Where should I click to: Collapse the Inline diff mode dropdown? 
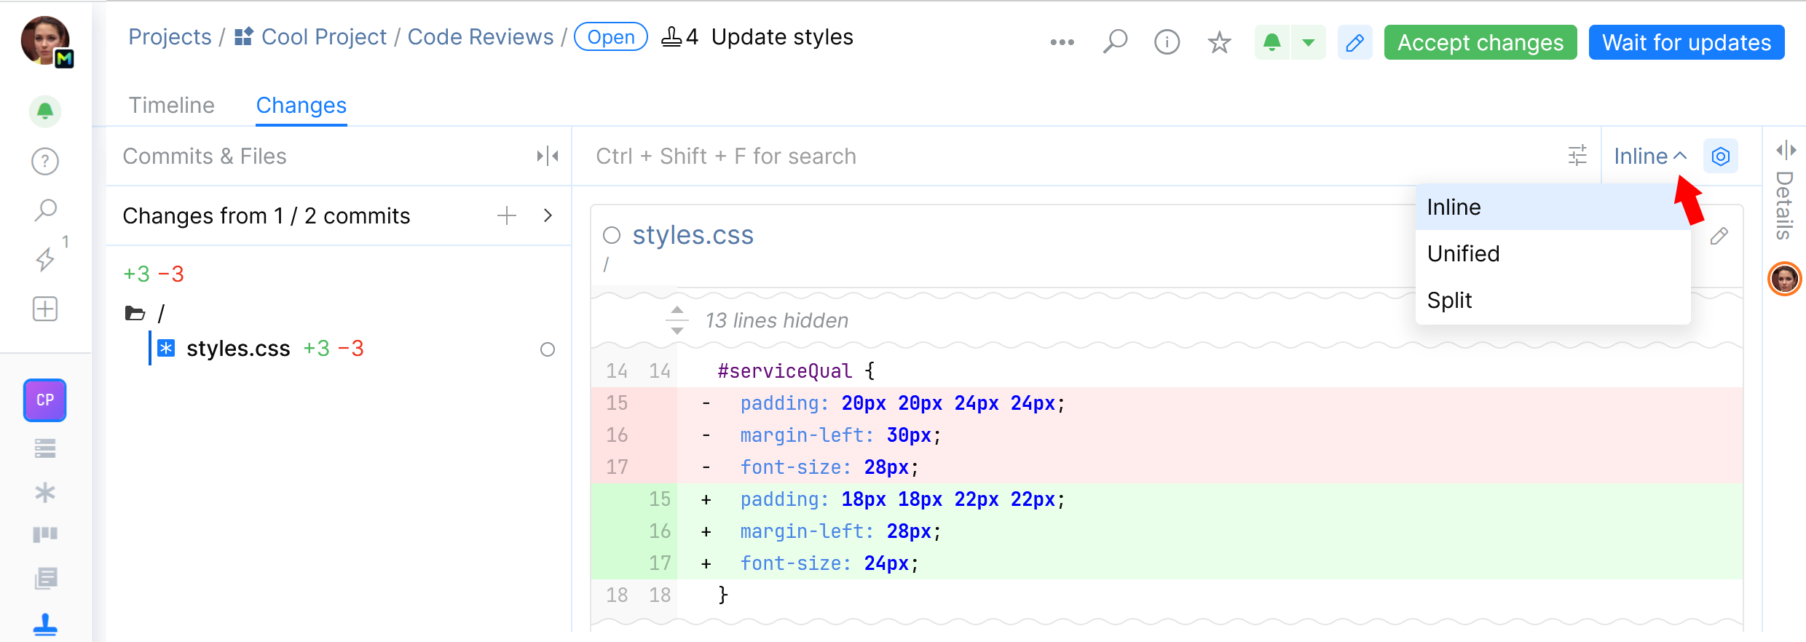1650,156
